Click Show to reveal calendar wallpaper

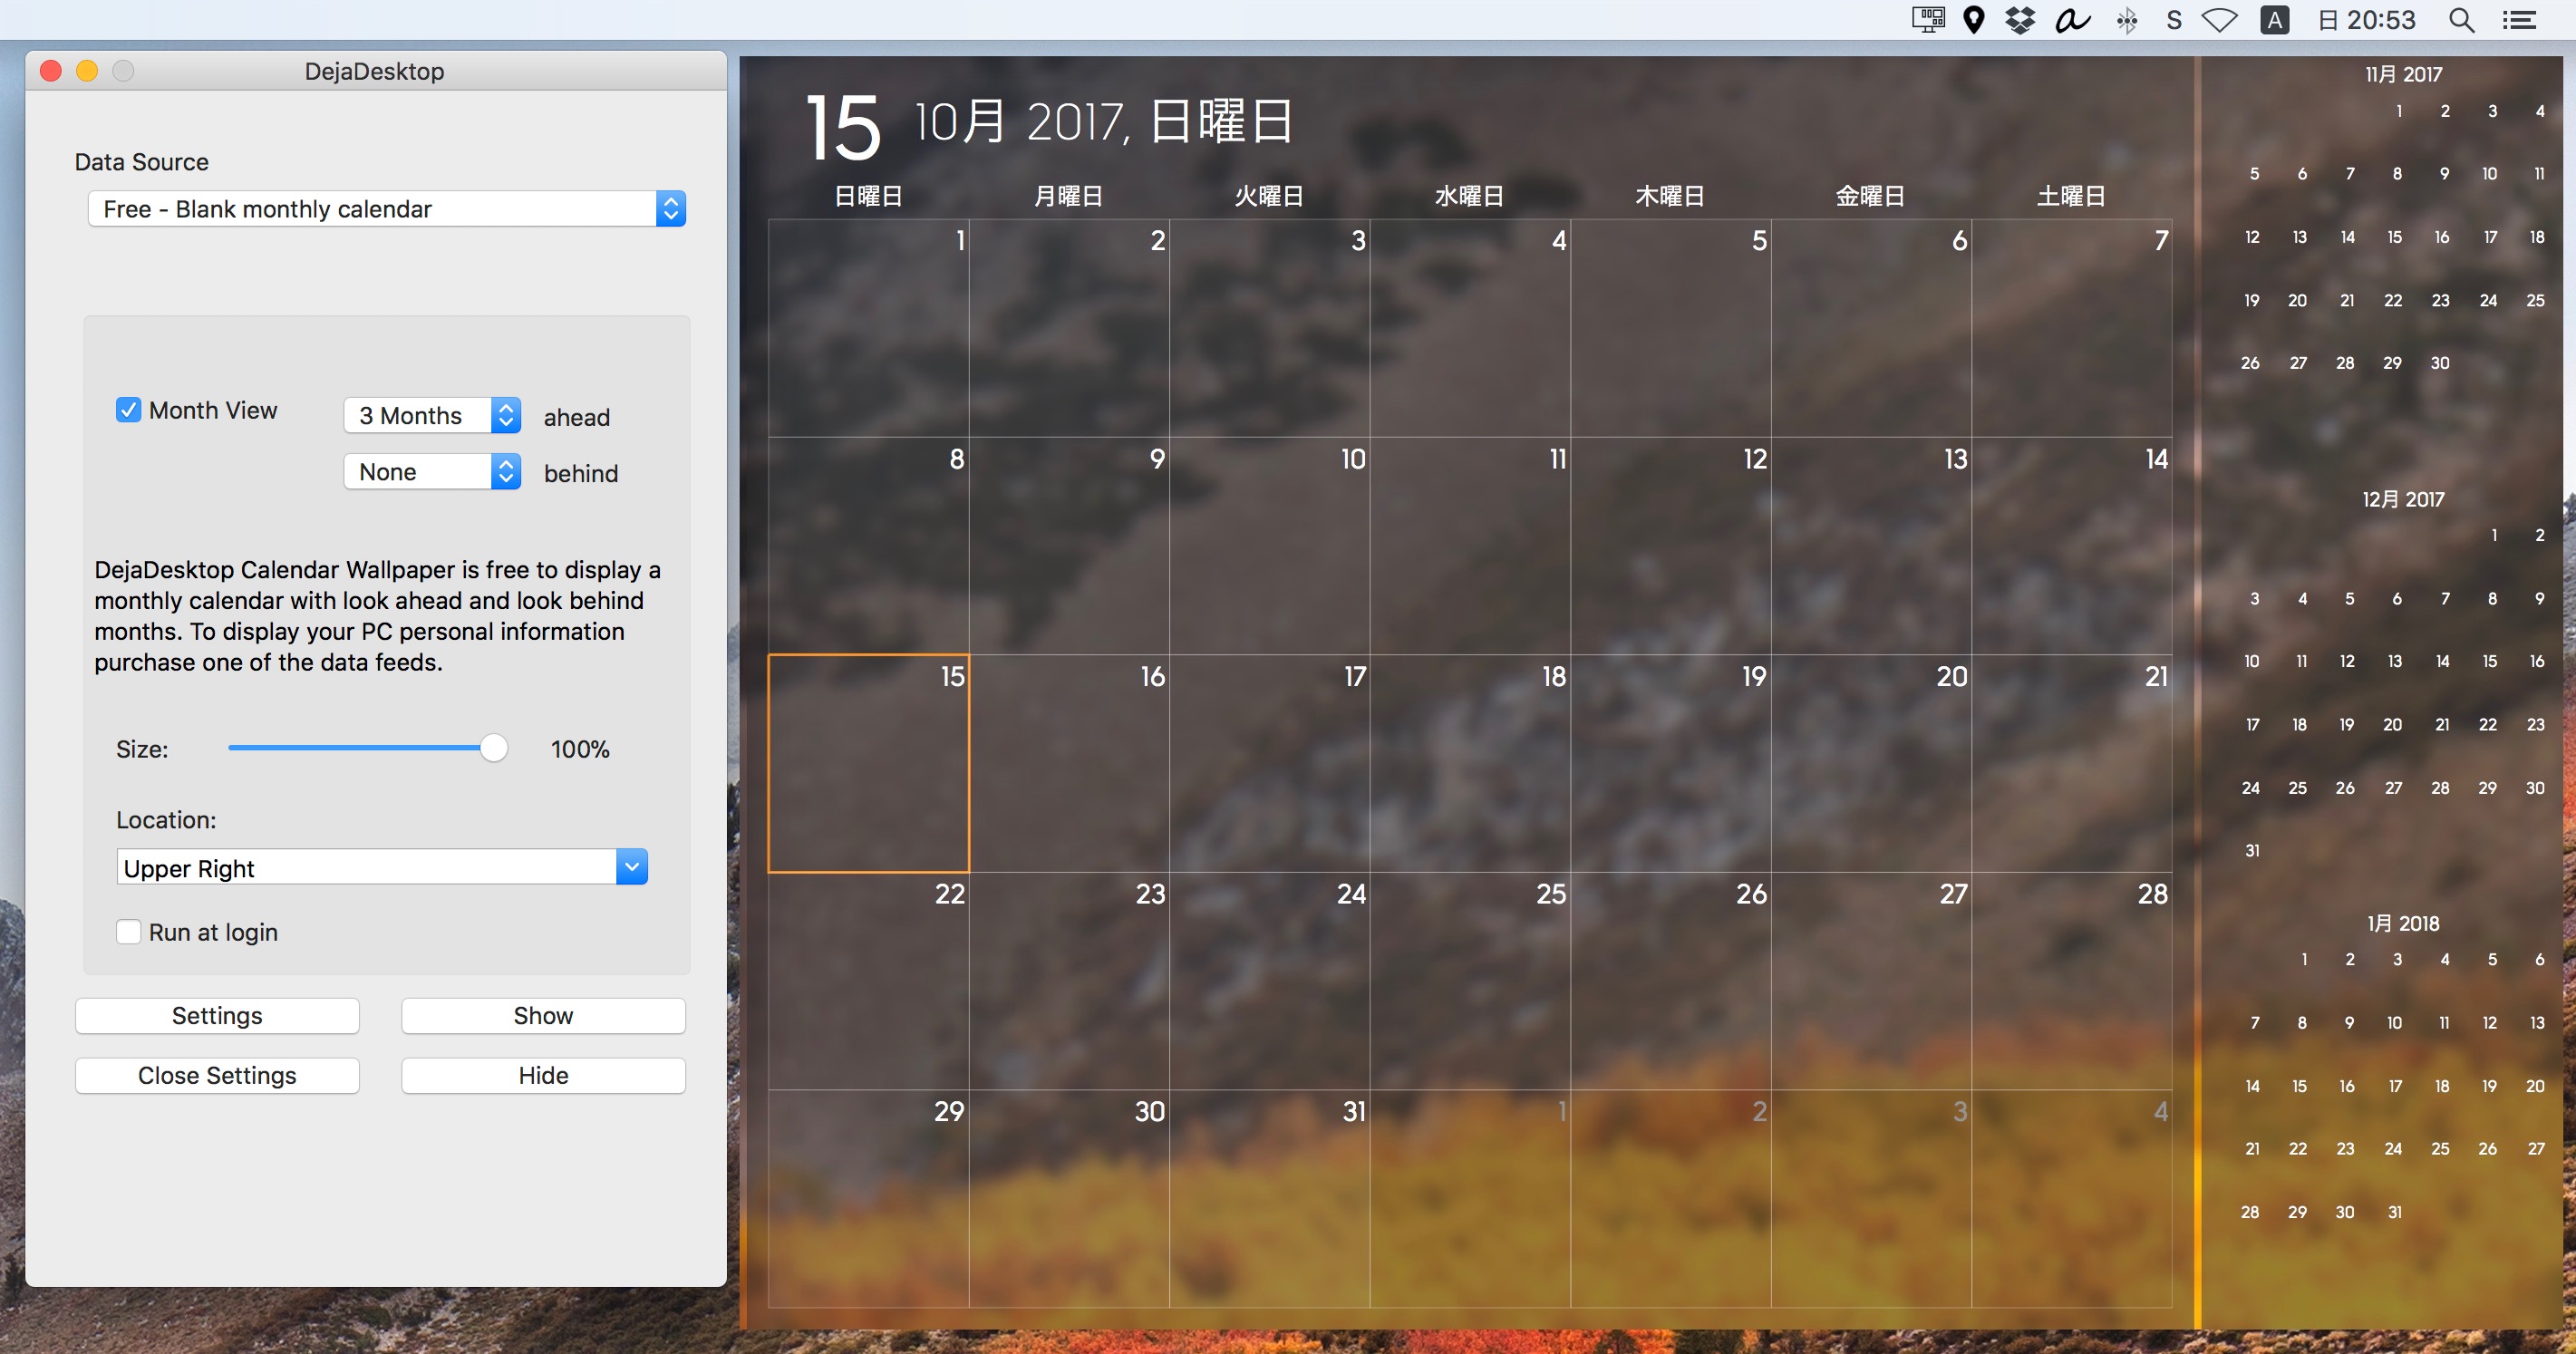pos(544,1015)
